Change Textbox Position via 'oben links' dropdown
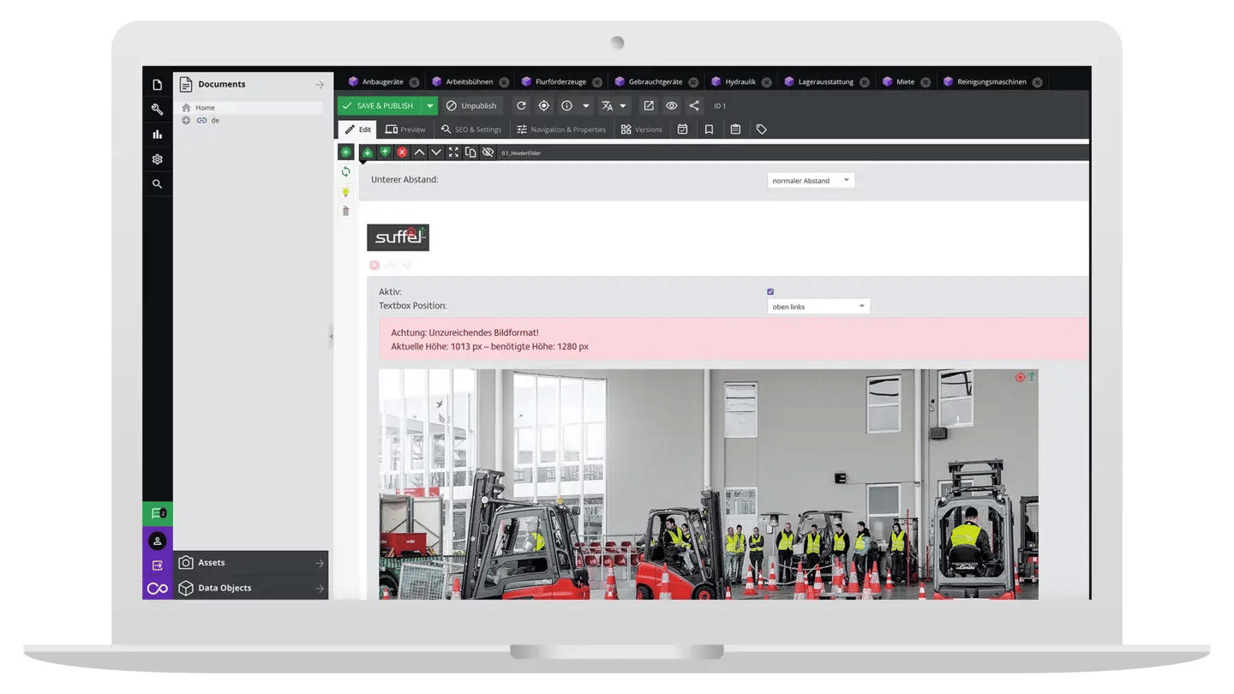This screenshot has height=694, width=1234. point(818,306)
